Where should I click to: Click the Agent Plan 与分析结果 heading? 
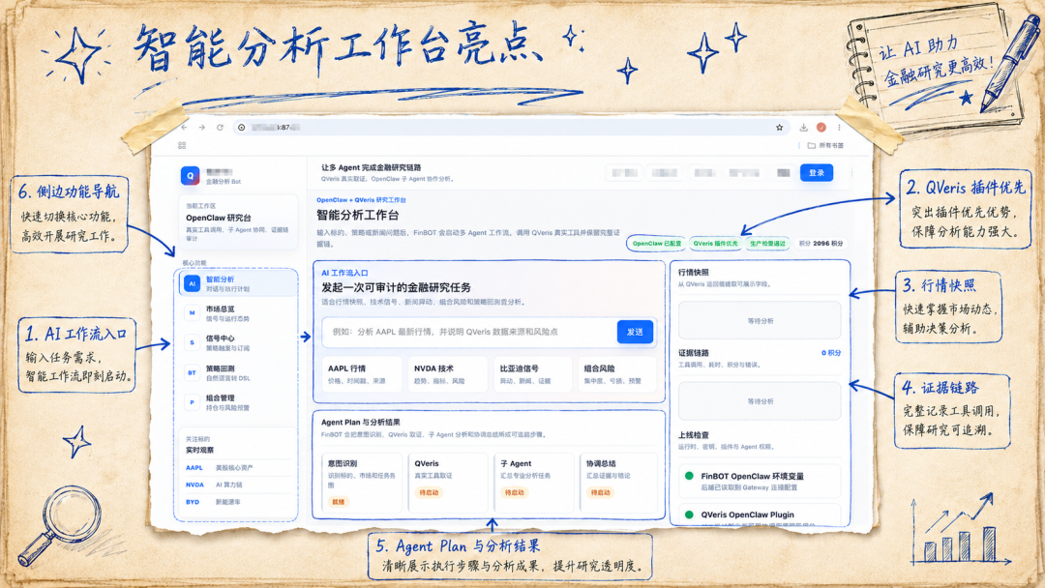pyautogui.click(x=361, y=423)
